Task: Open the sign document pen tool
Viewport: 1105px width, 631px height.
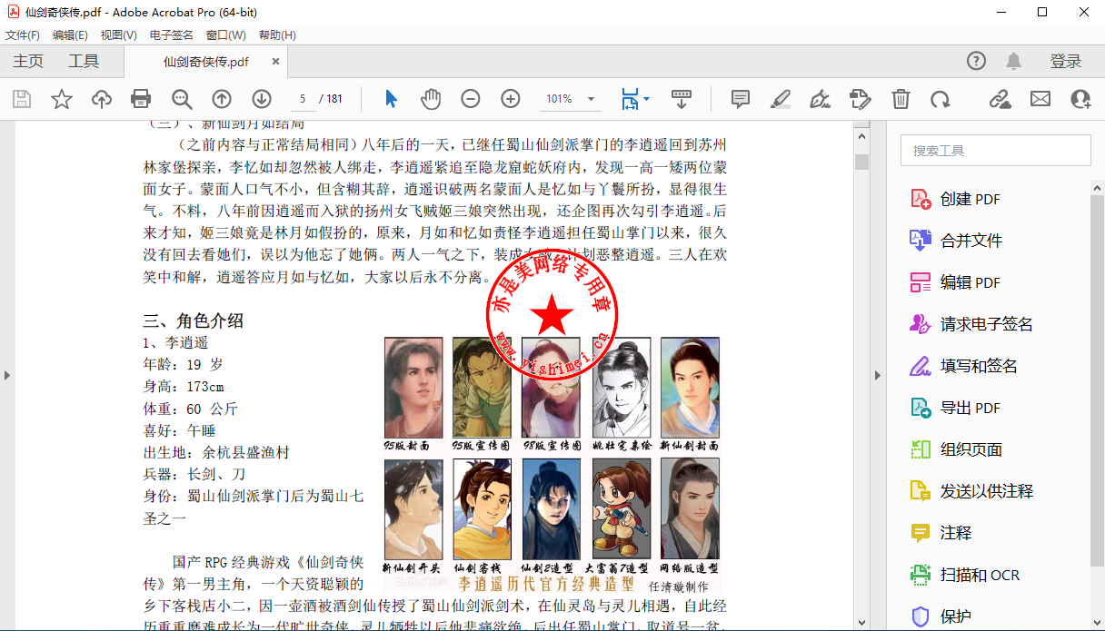Action: coord(821,99)
